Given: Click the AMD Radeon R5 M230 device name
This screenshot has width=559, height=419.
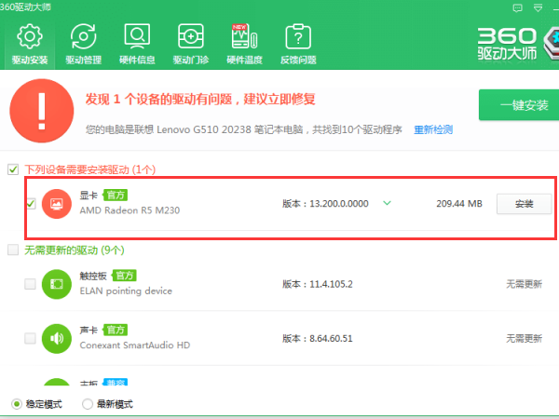Looking at the screenshot, I should [130, 210].
